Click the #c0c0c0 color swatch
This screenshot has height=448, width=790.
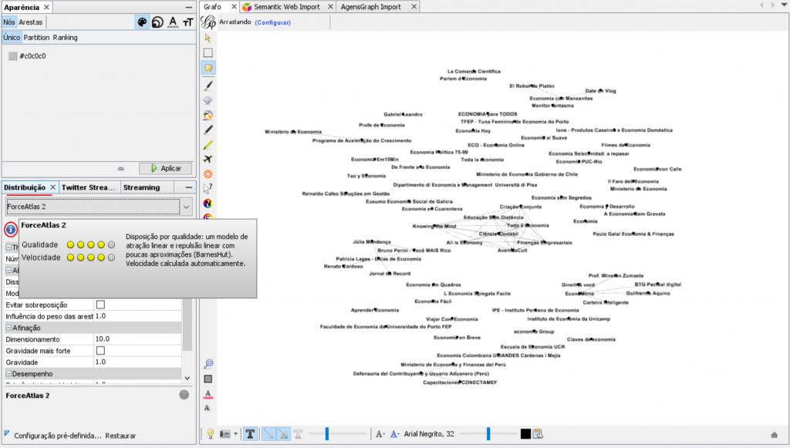click(12, 56)
